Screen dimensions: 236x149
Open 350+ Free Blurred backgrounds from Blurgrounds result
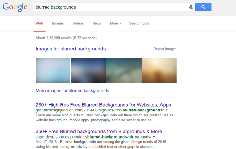101,131
